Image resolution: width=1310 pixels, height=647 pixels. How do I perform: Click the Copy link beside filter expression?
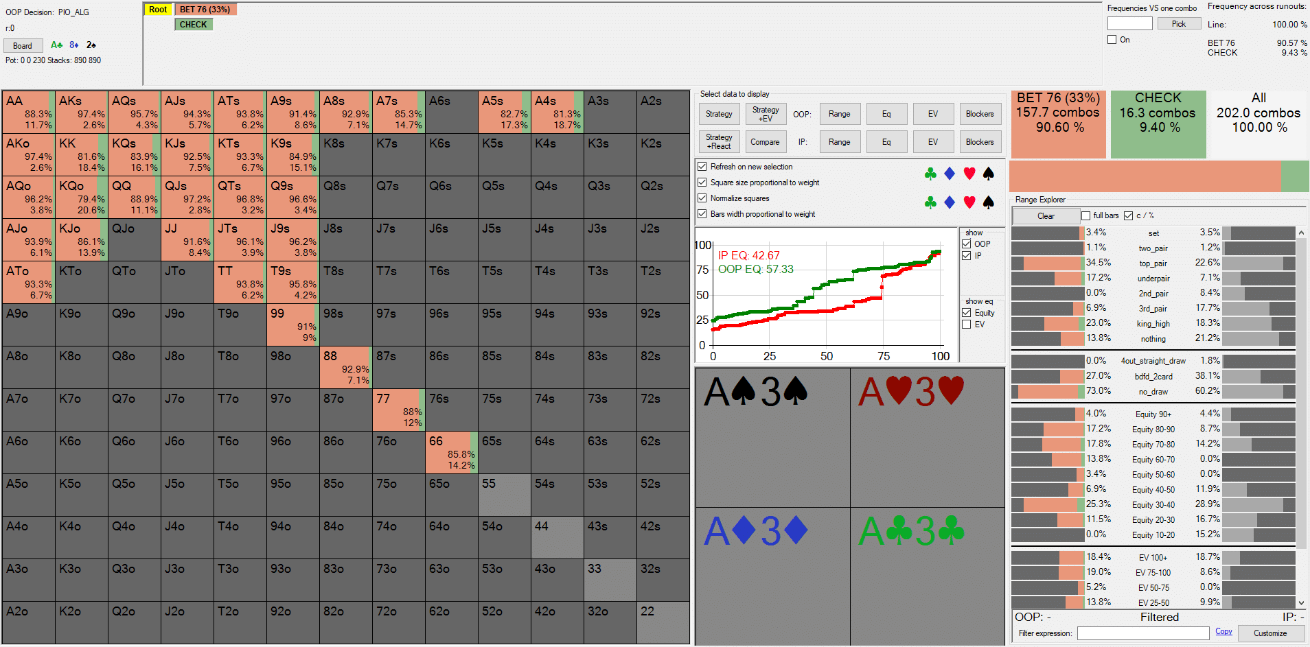coord(1223,632)
